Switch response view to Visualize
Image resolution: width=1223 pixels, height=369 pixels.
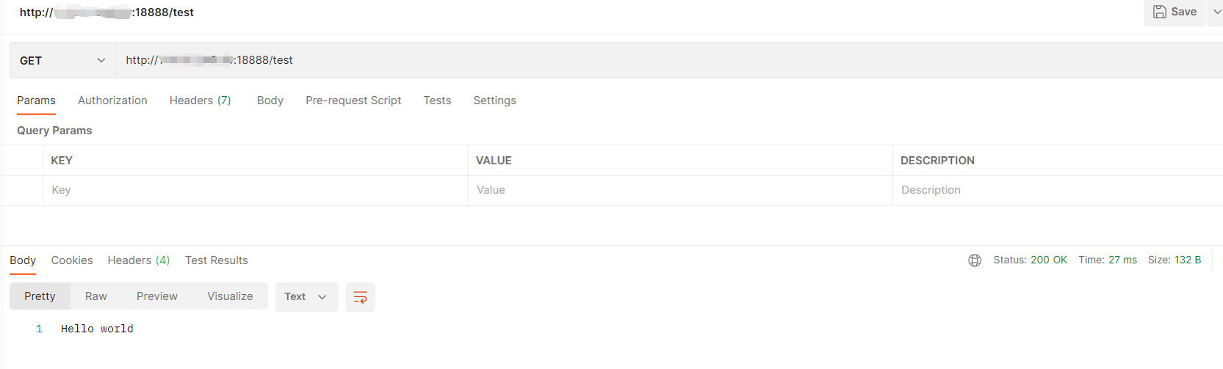click(230, 296)
